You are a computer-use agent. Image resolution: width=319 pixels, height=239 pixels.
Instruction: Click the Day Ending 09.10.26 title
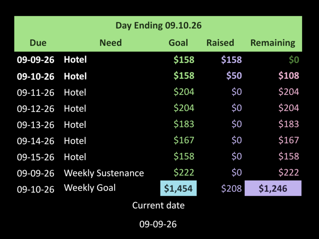(159, 26)
